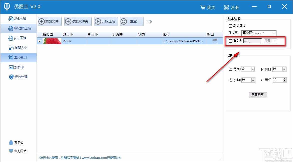Open the 前缀 prefix dropdown
The image size is (293, 162).
[x=270, y=41]
